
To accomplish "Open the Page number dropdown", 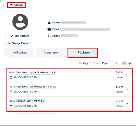I will [x=114, y=63].
